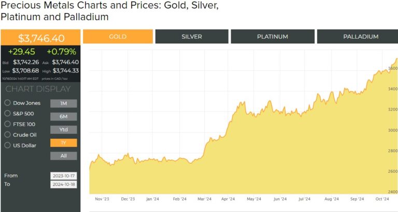Select the 1Y range button
This screenshot has width=398, height=212.
[63, 143]
